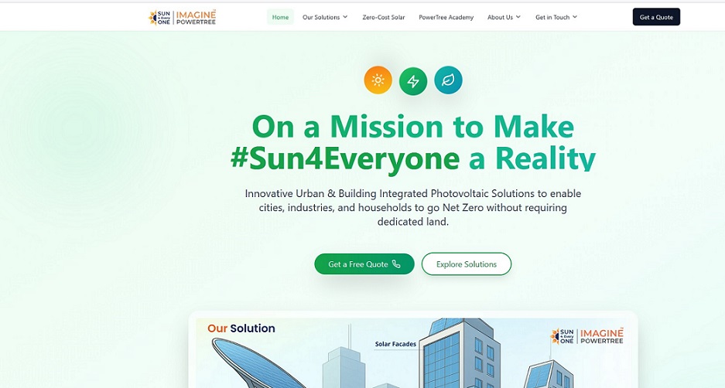Open the Get in Touch dropdown chevron
Image resolution: width=725 pixels, height=388 pixels.
(x=575, y=17)
